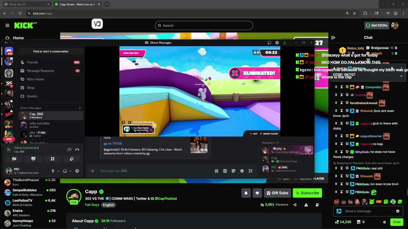The width and height of the screenshot is (408, 229).
Task: Create a new direct message
Action: [80, 108]
